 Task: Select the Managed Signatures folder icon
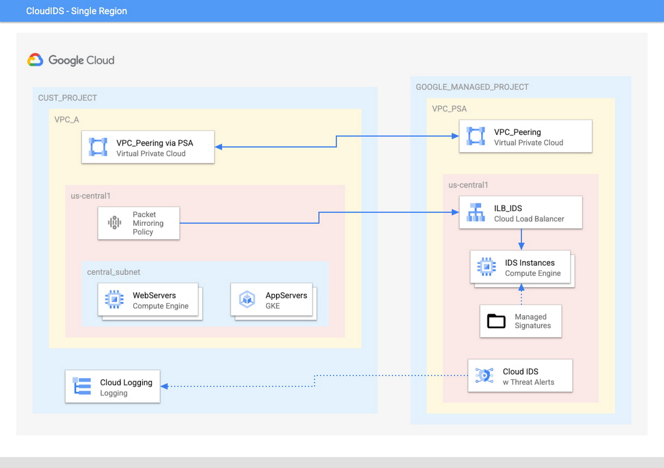pos(496,321)
